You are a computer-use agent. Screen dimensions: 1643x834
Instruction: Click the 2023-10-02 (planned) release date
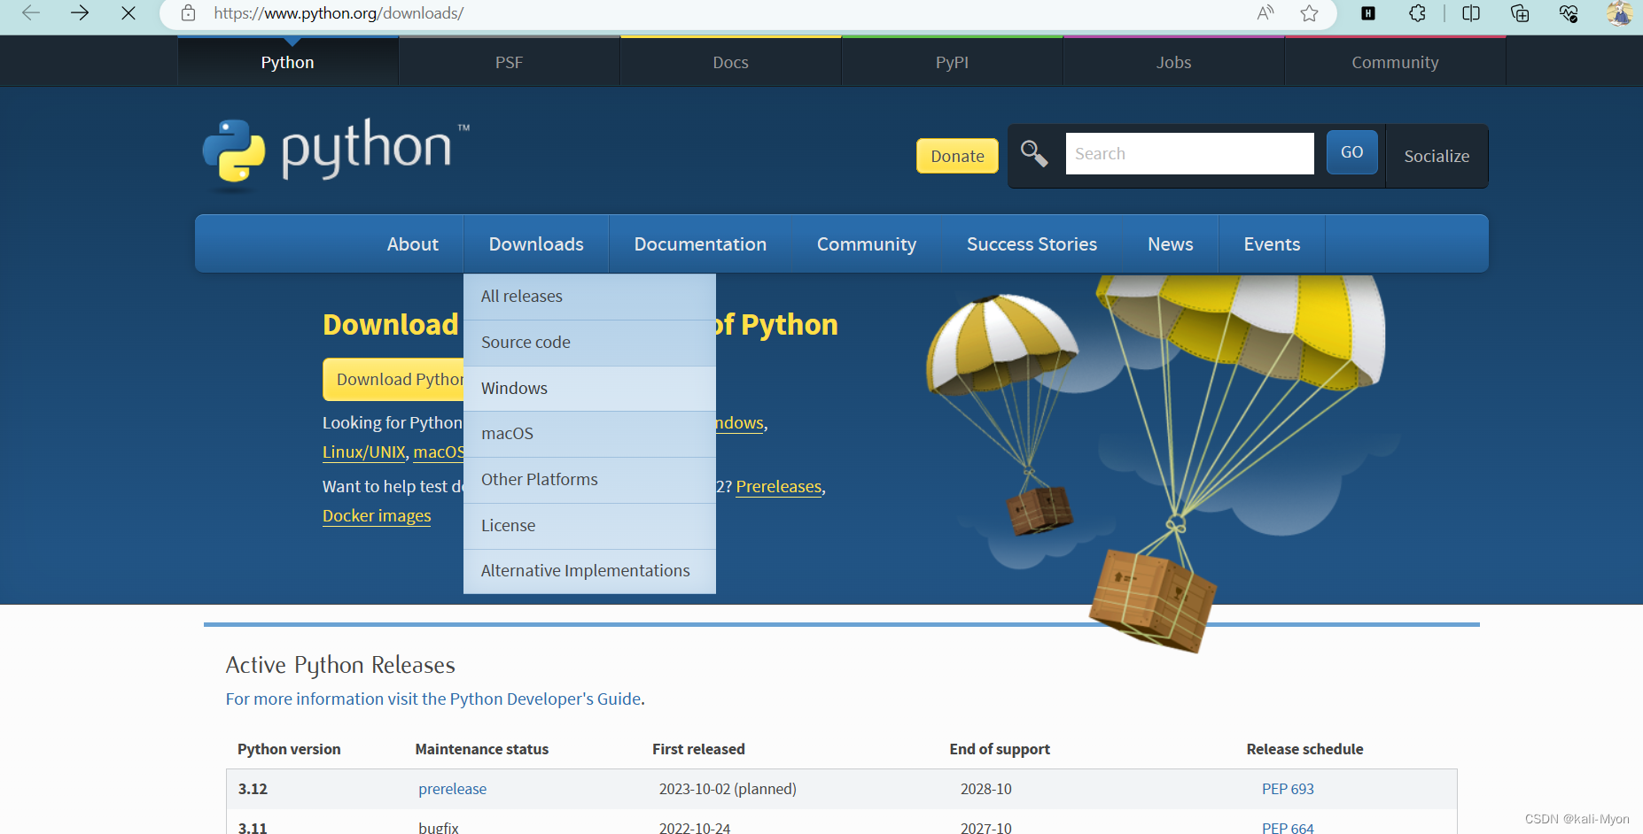(728, 789)
